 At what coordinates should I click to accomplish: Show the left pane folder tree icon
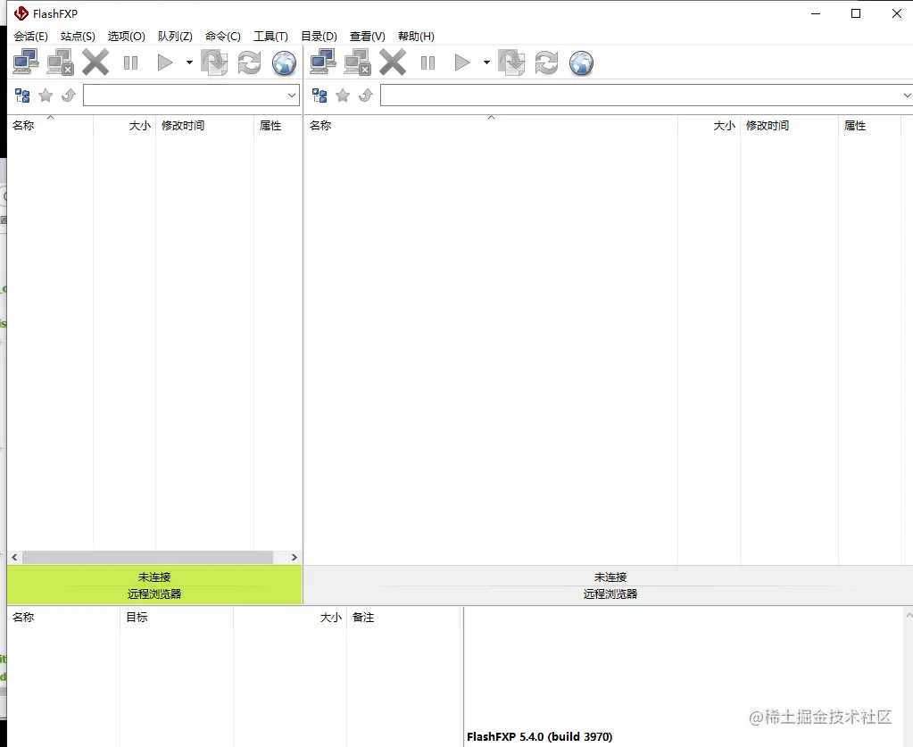22,95
